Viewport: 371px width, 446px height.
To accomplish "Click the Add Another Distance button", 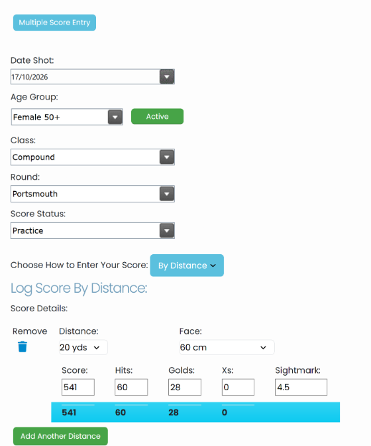I will tap(60, 436).
